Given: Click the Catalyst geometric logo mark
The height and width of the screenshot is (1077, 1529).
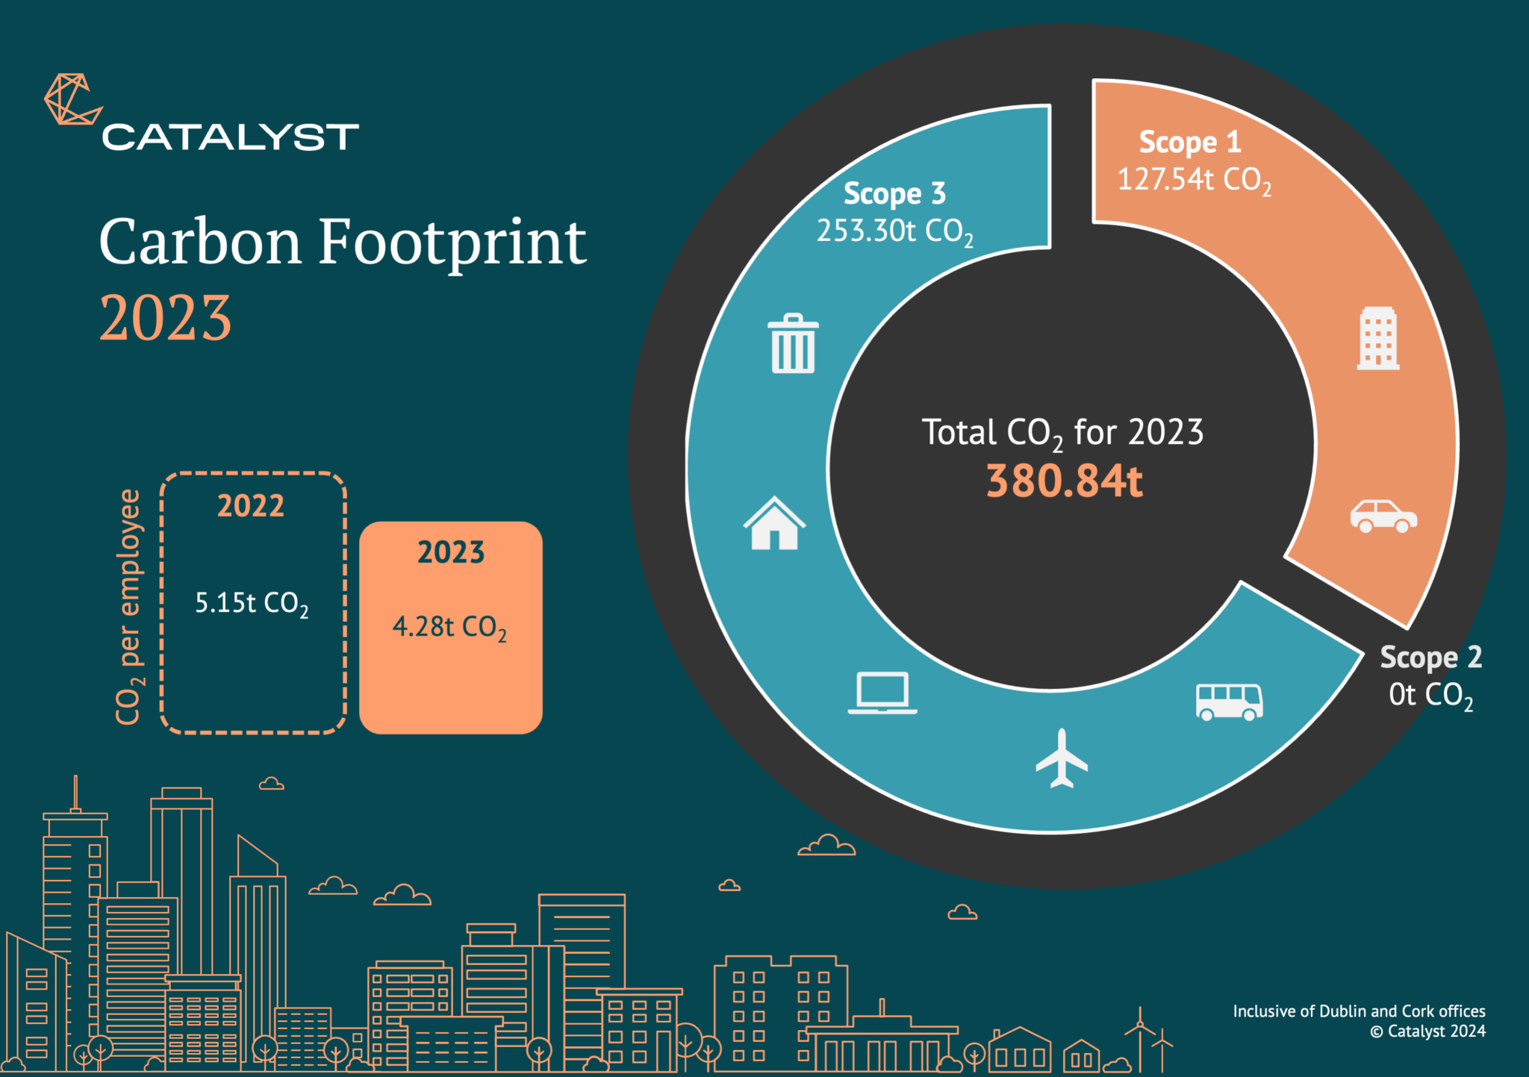Looking at the screenshot, I should tap(71, 99).
